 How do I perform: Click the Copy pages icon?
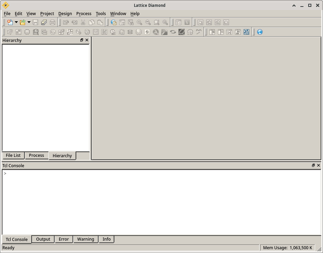click(91, 22)
